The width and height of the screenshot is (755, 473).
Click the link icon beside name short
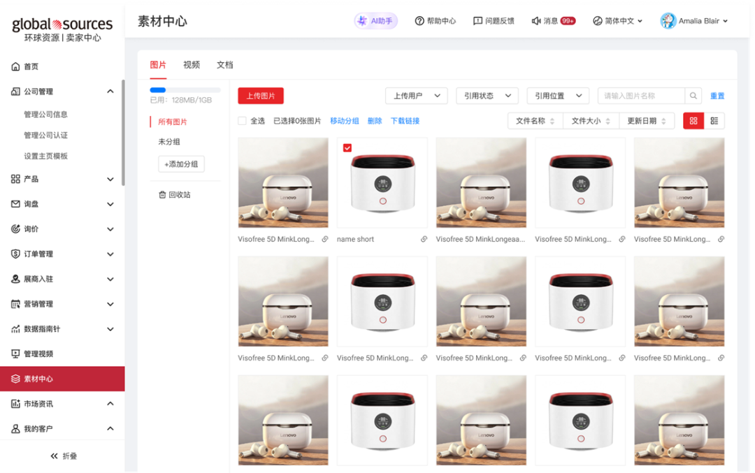pos(424,239)
